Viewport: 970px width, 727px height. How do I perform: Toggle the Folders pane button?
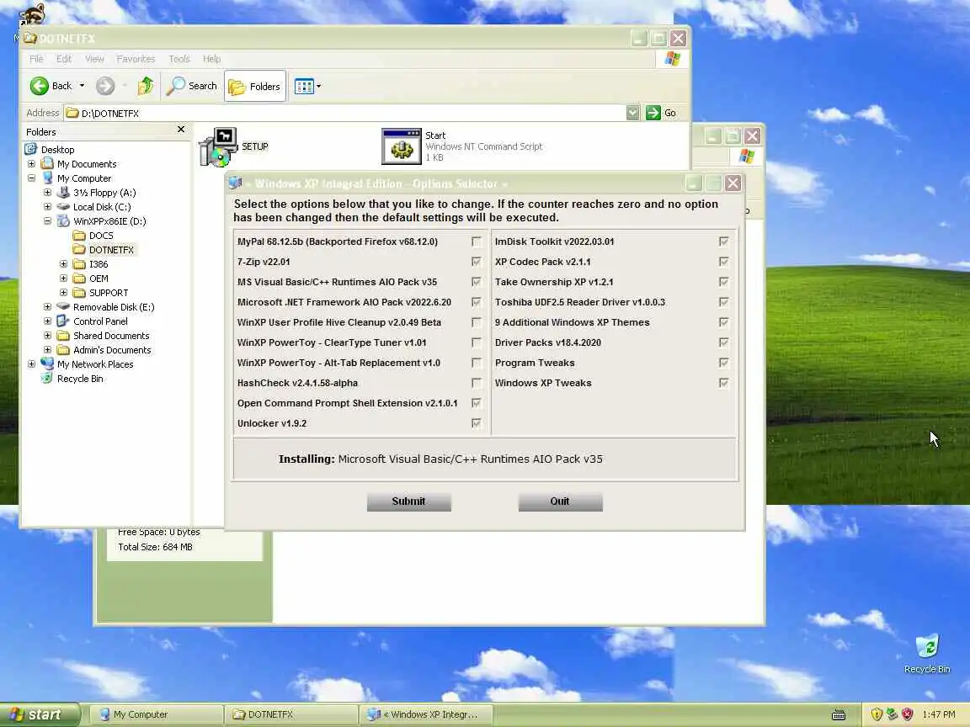click(x=255, y=87)
